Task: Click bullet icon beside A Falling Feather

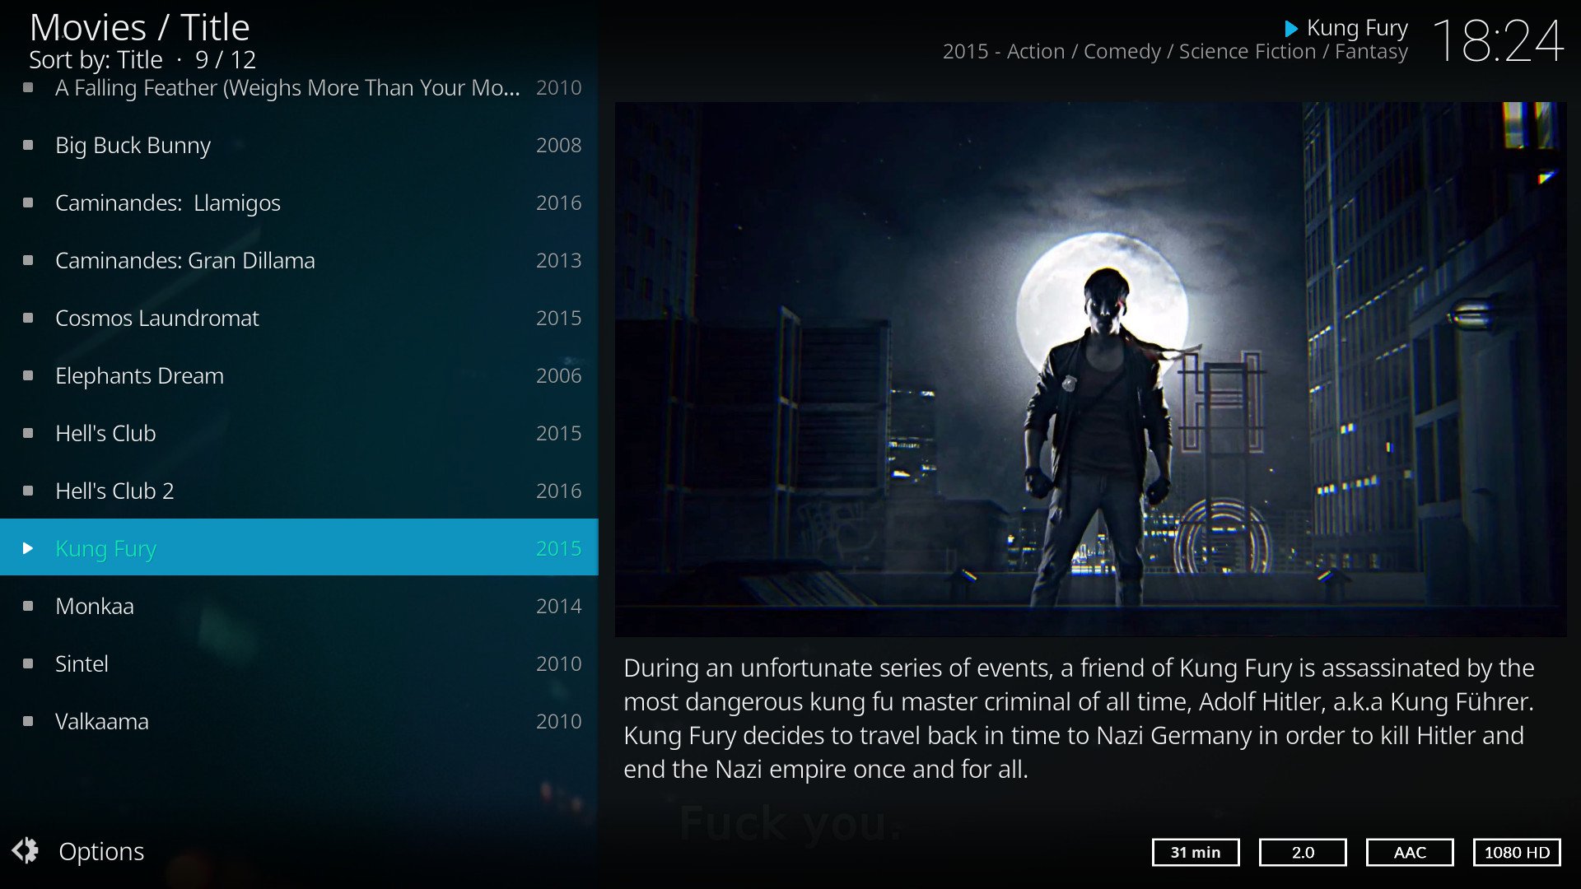Action: pyautogui.click(x=28, y=87)
